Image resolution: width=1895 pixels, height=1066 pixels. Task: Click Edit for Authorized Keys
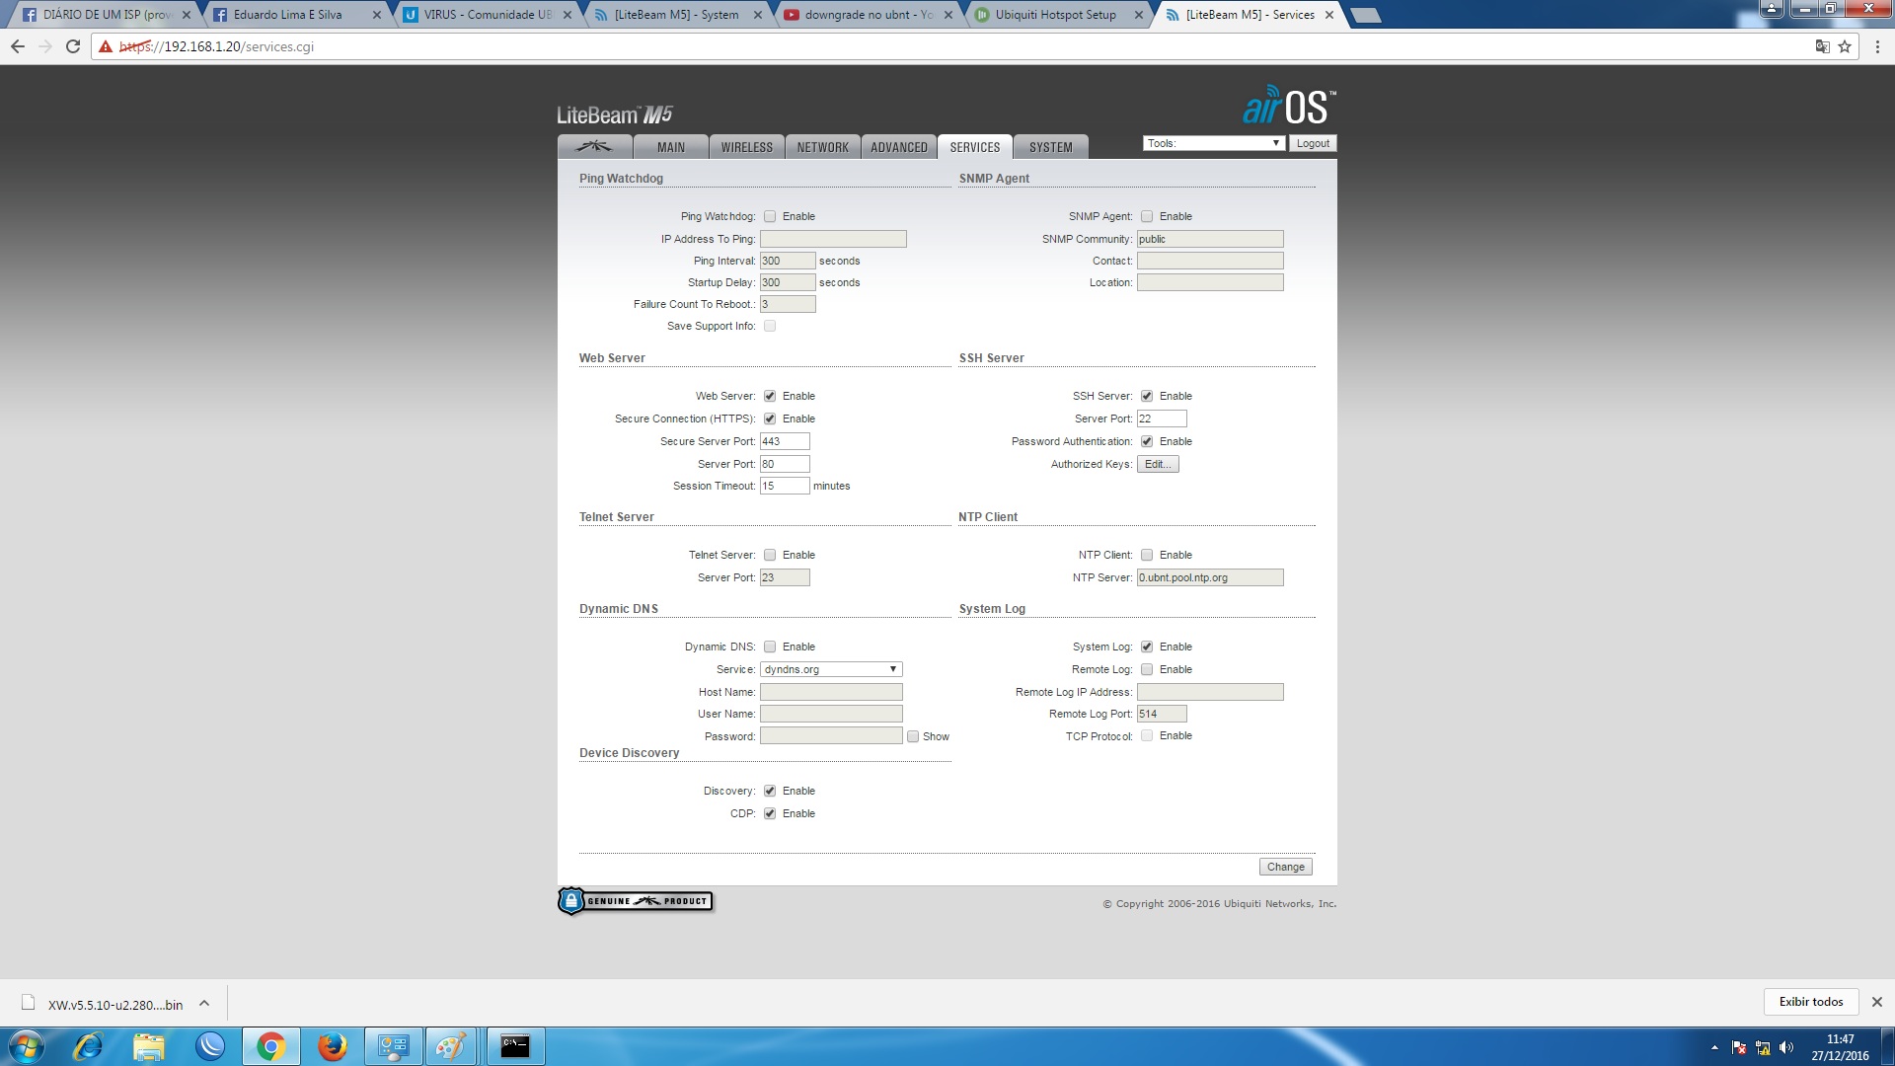1157,464
